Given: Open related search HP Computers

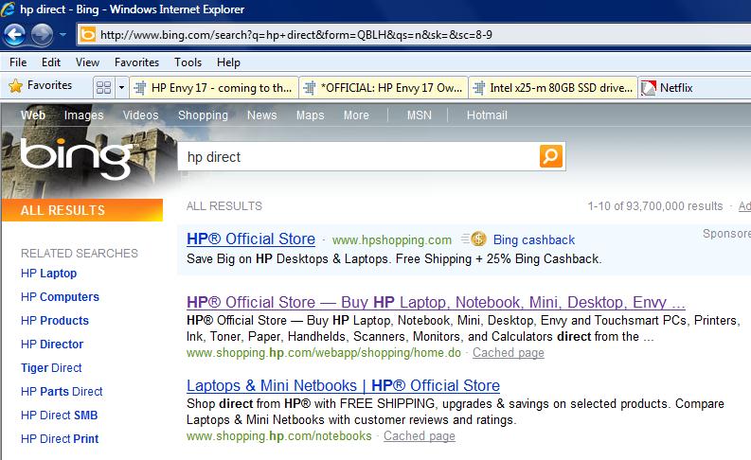Looking at the screenshot, I should tap(60, 297).
